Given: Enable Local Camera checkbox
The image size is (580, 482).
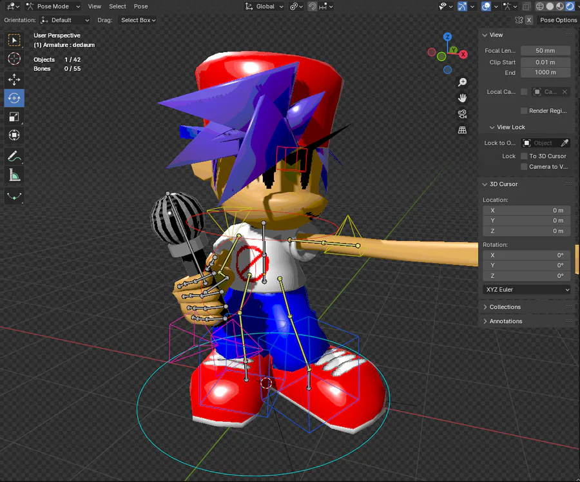Looking at the screenshot, I should coord(524,92).
